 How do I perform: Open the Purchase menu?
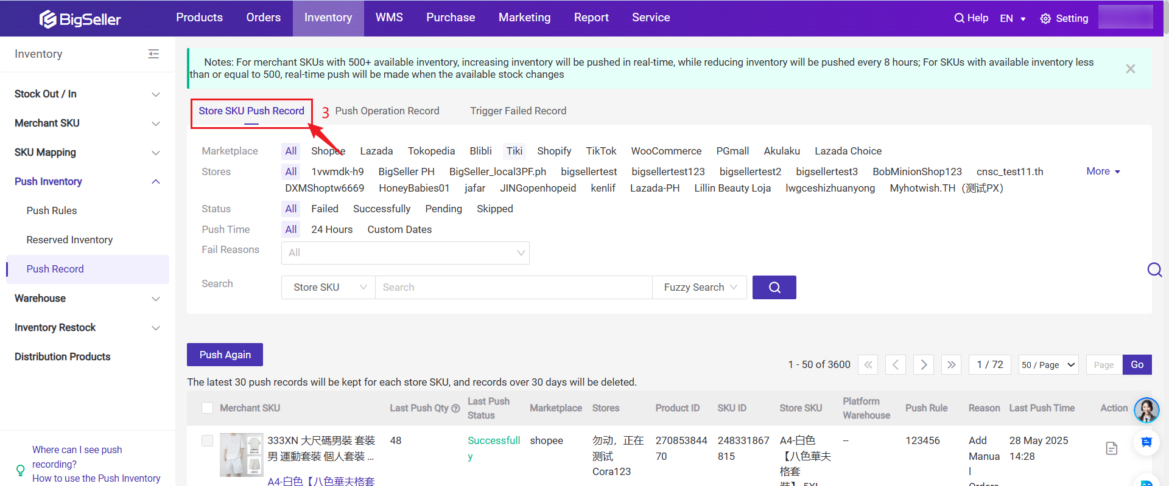pyautogui.click(x=451, y=18)
